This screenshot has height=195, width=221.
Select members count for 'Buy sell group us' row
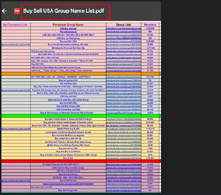click(x=150, y=32)
